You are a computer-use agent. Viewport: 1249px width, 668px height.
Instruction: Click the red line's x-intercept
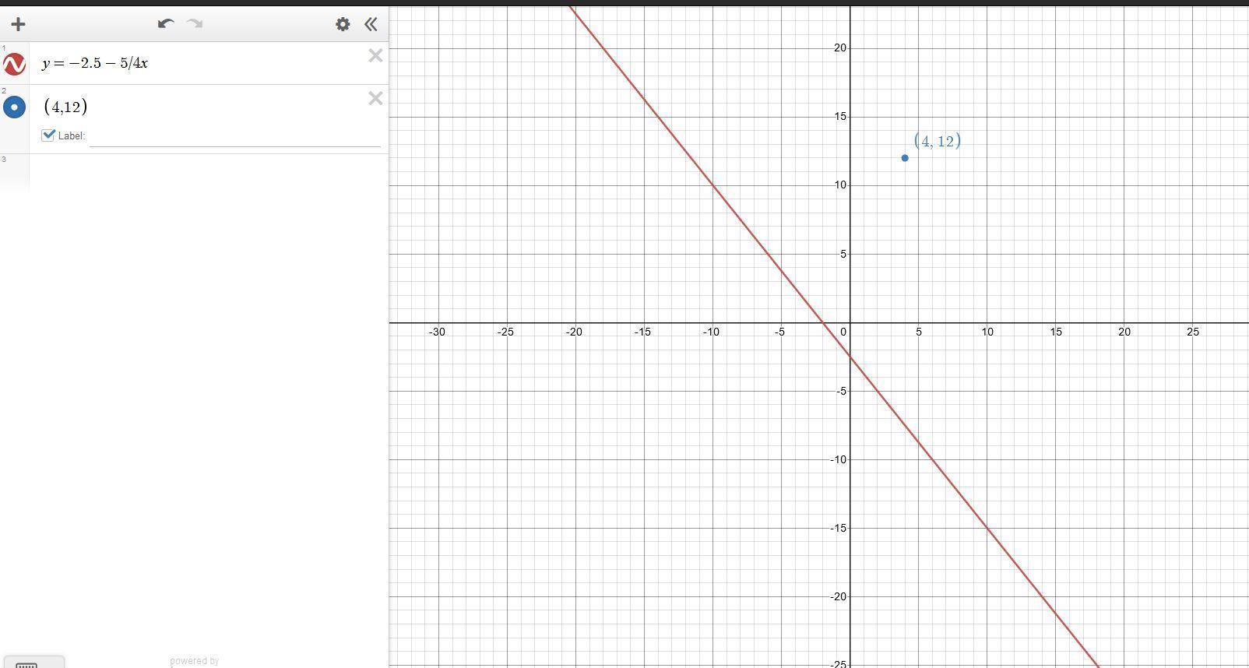pos(822,322)
